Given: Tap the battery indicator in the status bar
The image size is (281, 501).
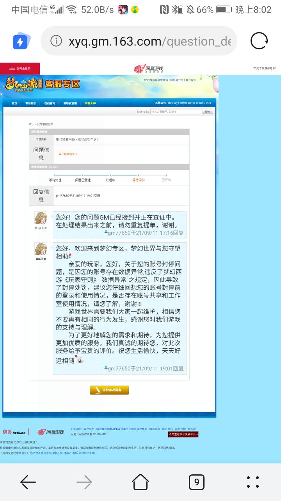Looking at the screenshot, I should [224, 10].
